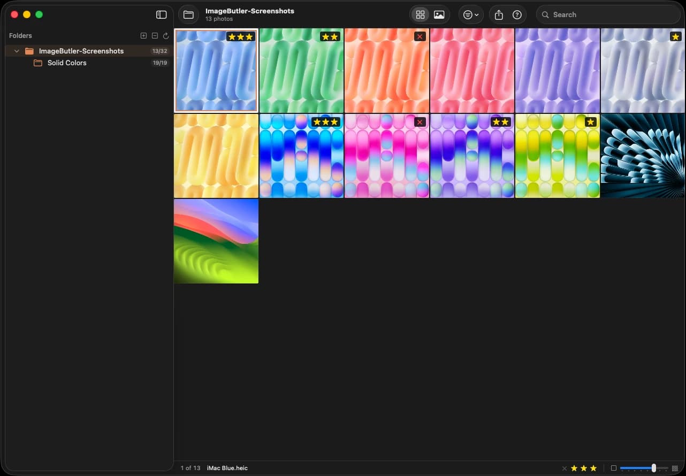Open the help question mark button
686x476 pixels.
[x=517, y=15]
